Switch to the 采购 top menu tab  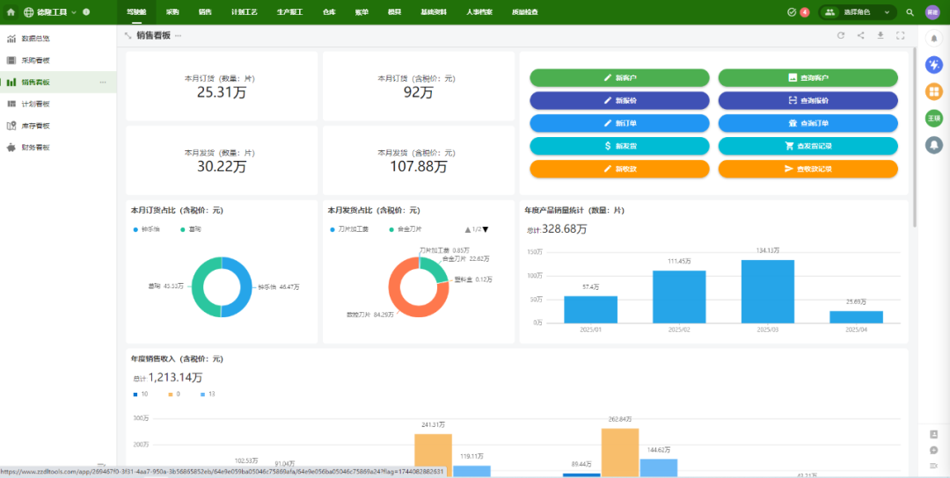pos(172,12)
